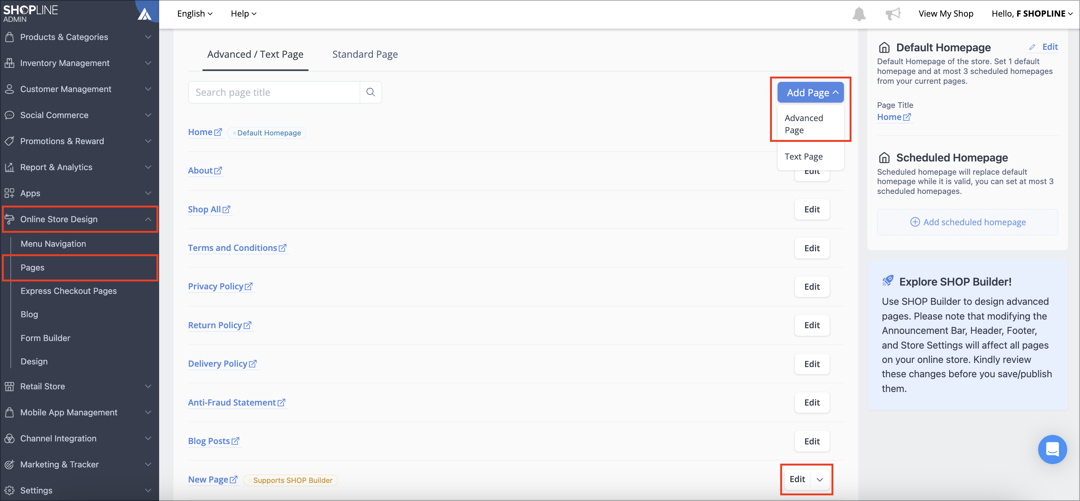Click the Customer Management person icon
The image size is (1080, 501).
[x=9, y=89]
